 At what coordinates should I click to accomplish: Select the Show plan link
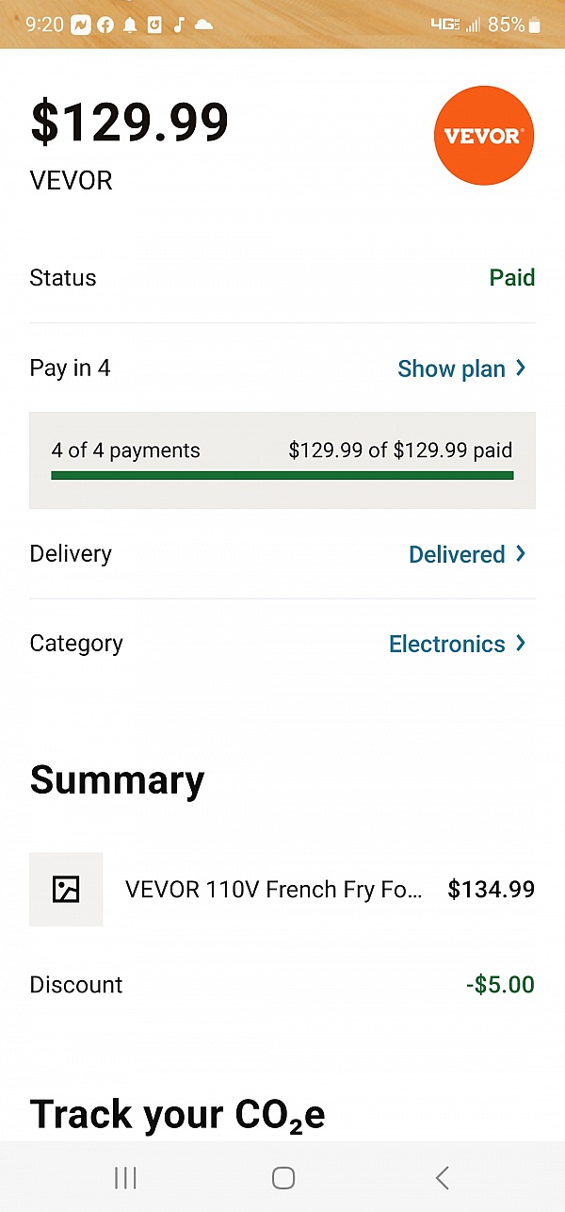[452, 369]
